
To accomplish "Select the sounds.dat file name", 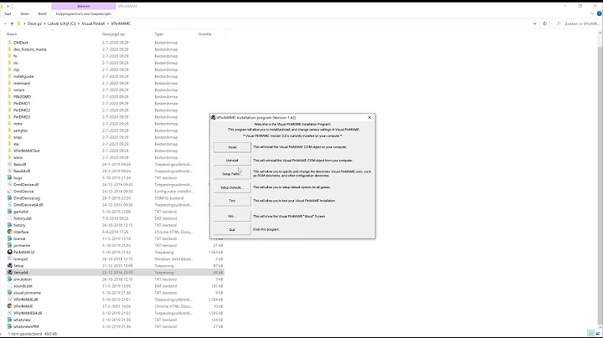I will coord(23,286).
